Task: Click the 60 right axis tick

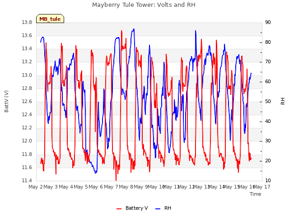Action: (x=268, y=81)
